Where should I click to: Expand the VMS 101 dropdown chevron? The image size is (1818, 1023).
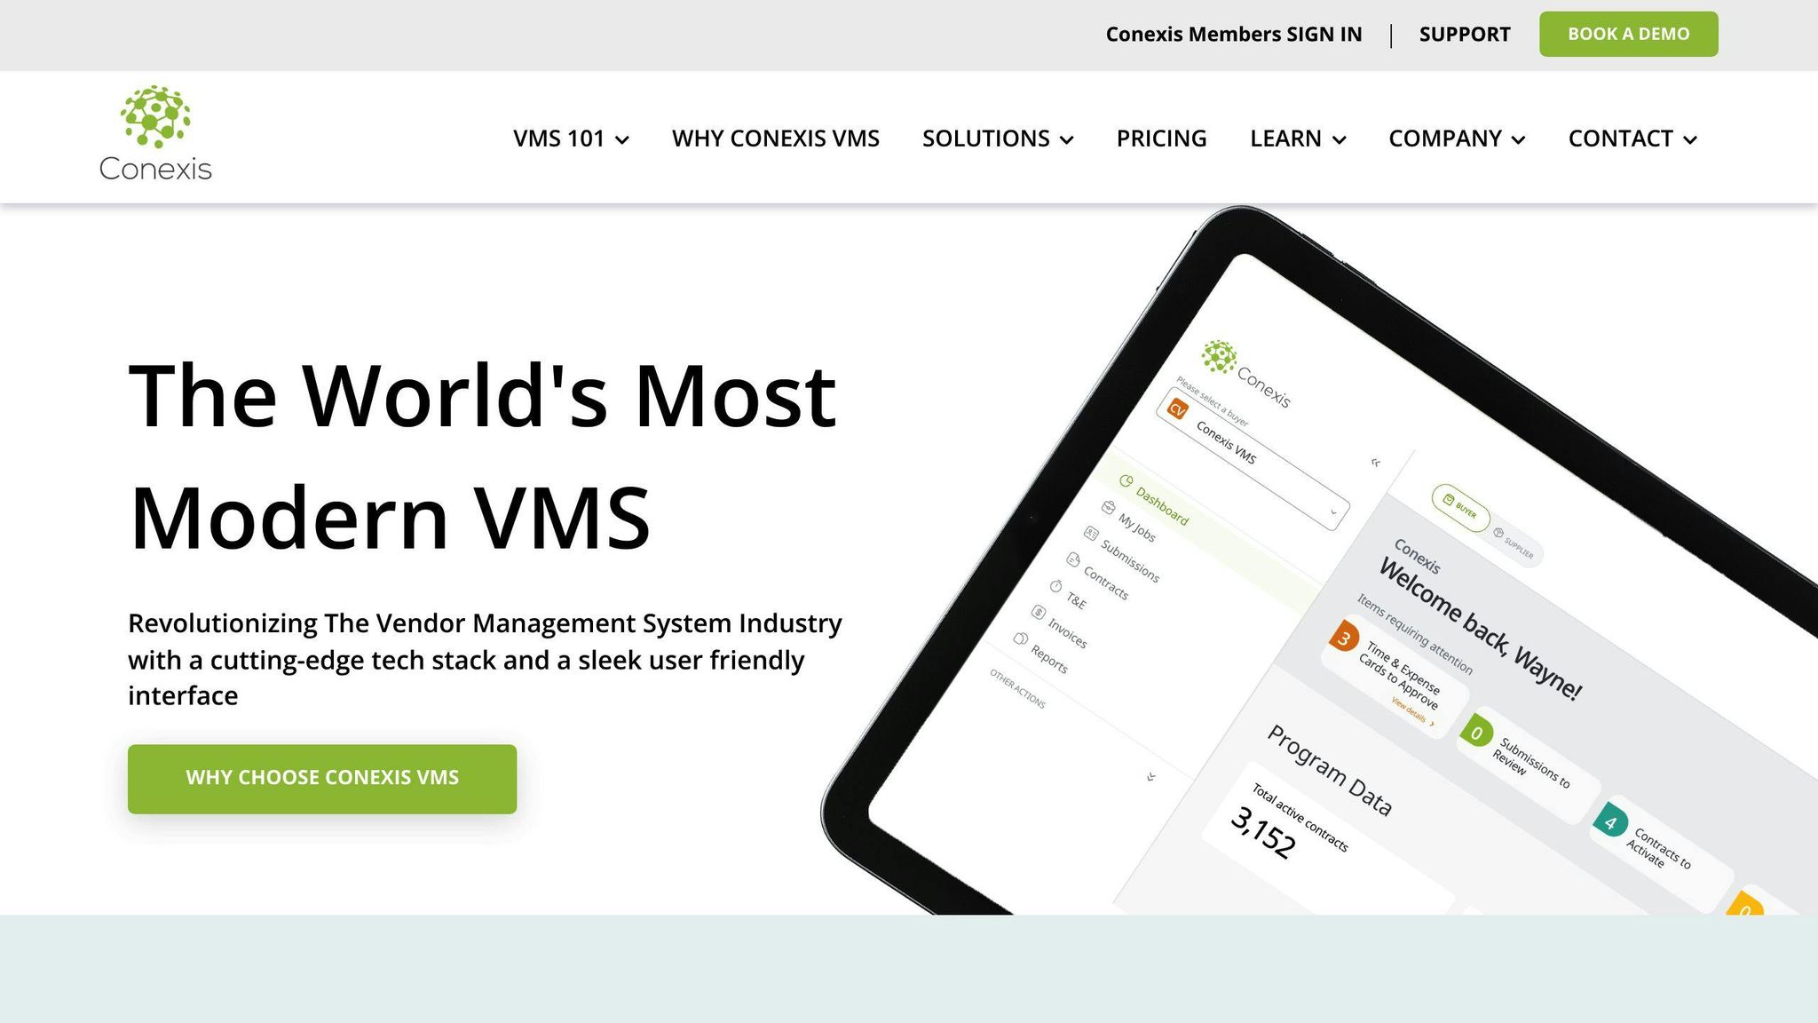click(622, 139)
